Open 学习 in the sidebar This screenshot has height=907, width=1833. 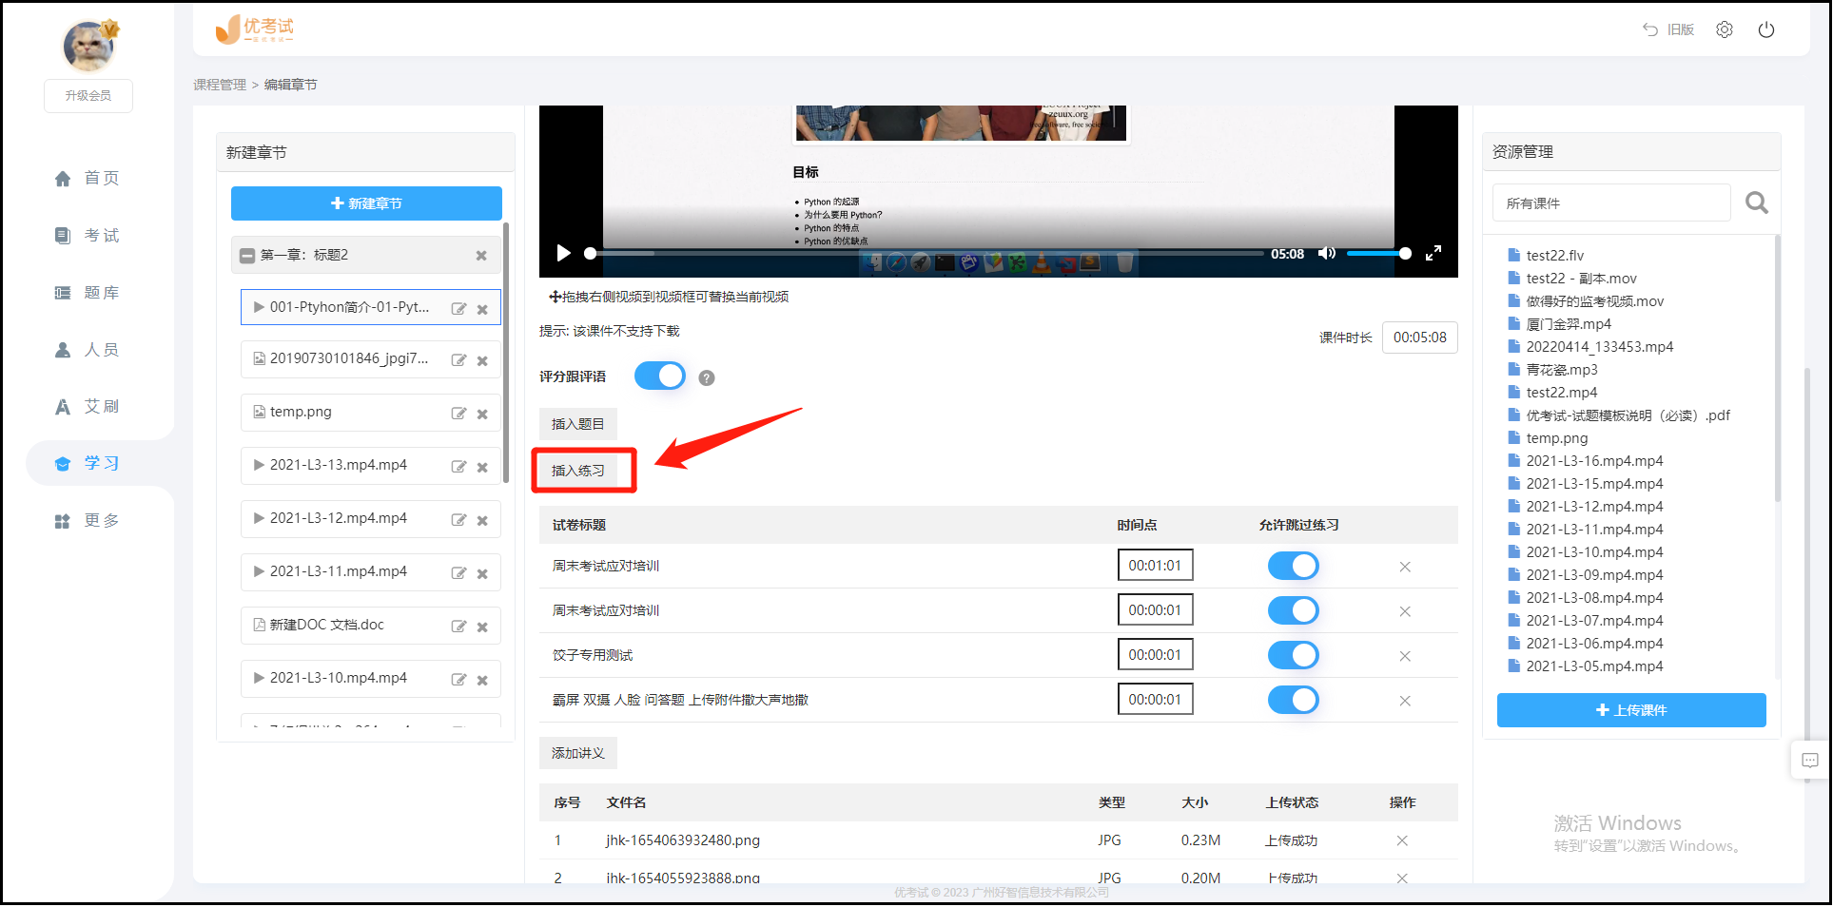pos(88,463)
